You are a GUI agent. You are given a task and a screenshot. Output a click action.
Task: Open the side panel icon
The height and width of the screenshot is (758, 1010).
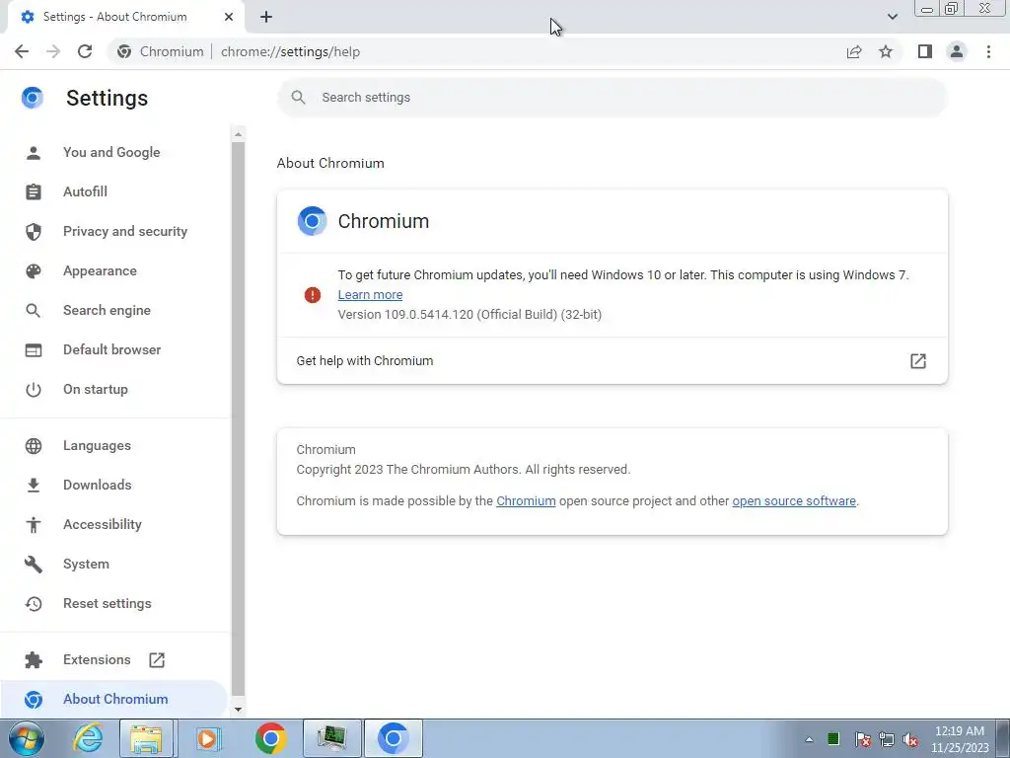(x=925, y=51)
